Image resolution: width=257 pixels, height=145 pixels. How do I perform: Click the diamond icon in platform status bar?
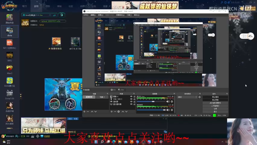tap(38, 136)
